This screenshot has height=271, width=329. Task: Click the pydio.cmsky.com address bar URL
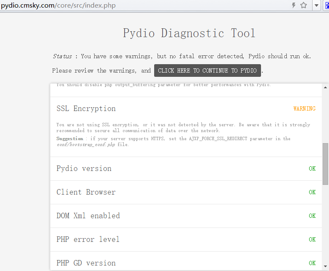coord(58,5)
